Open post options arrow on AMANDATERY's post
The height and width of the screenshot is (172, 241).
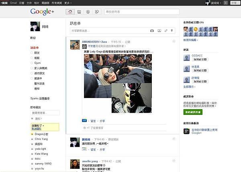pyautogui.click(x=174, y=41)
